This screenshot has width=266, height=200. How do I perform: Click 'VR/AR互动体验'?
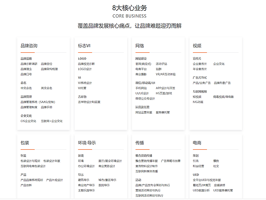(x=166, y=74)
